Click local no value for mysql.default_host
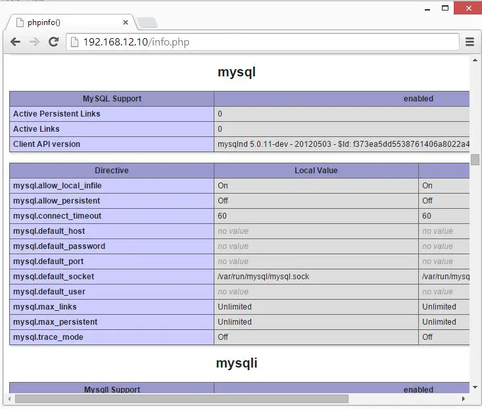The image size is (482, 409). coord(233,231)
